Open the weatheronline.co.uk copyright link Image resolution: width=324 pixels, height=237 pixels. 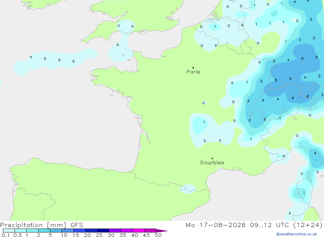coord(296,234)
